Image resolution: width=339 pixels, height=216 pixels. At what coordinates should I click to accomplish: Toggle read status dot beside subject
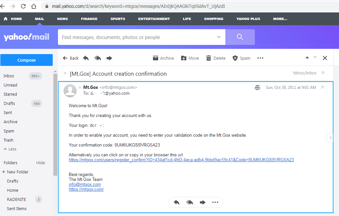[x=65, y=73]
